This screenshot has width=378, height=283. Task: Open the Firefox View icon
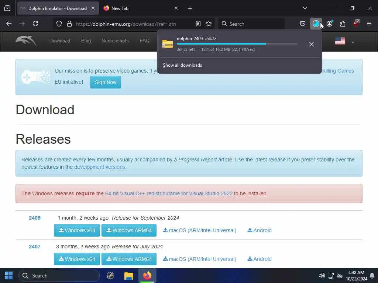(x=7, y=8)
